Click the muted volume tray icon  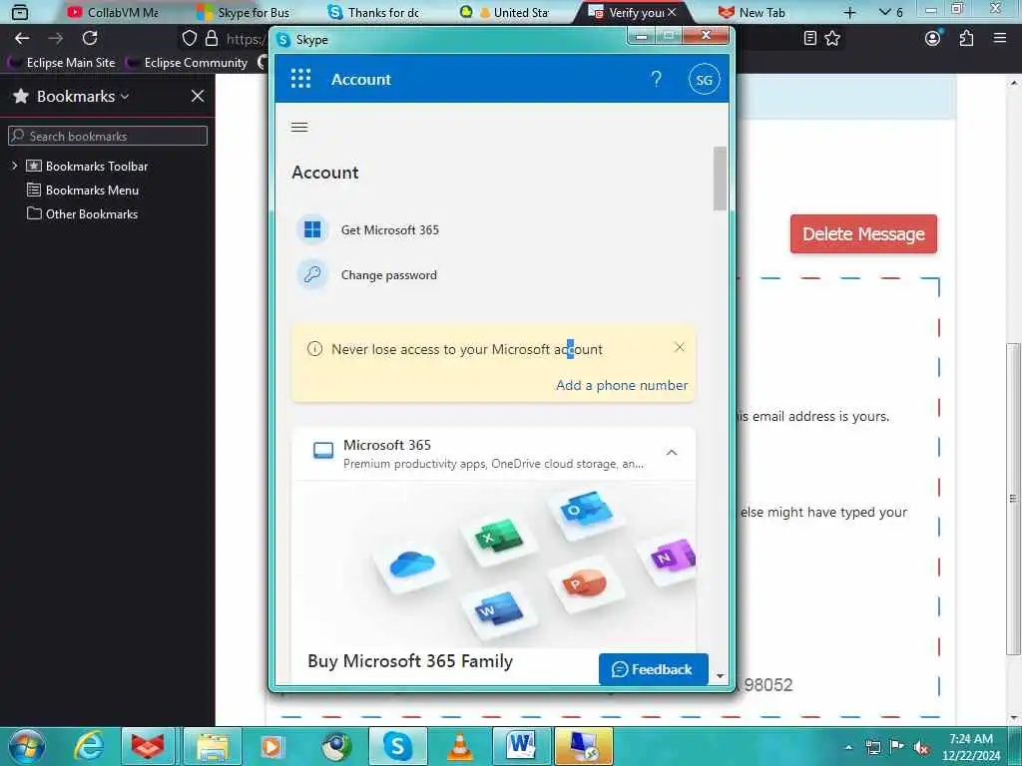coord(921,748)
